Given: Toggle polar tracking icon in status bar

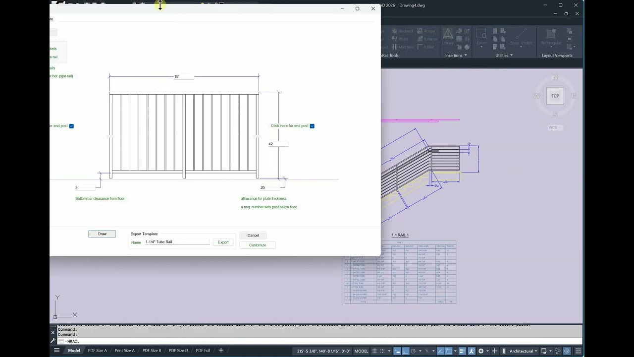Looking at the screenshot, I should pos(413,351).
